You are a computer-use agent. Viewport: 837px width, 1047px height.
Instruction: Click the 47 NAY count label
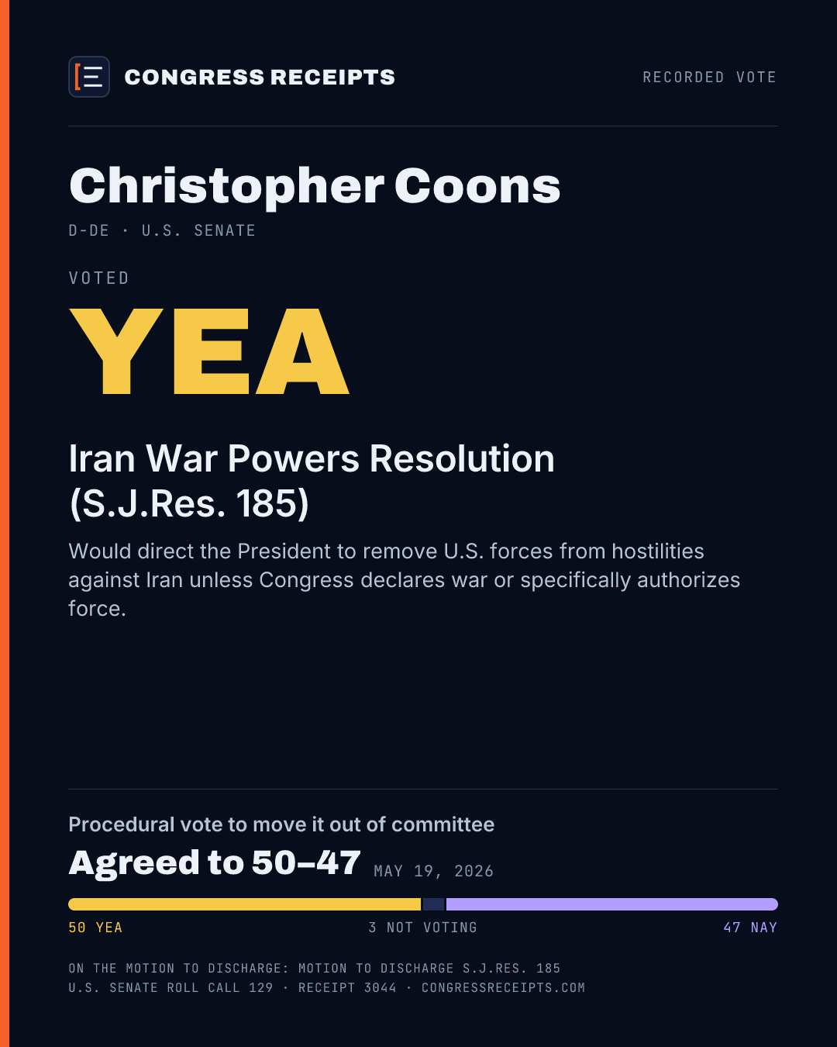click(750, 928)
